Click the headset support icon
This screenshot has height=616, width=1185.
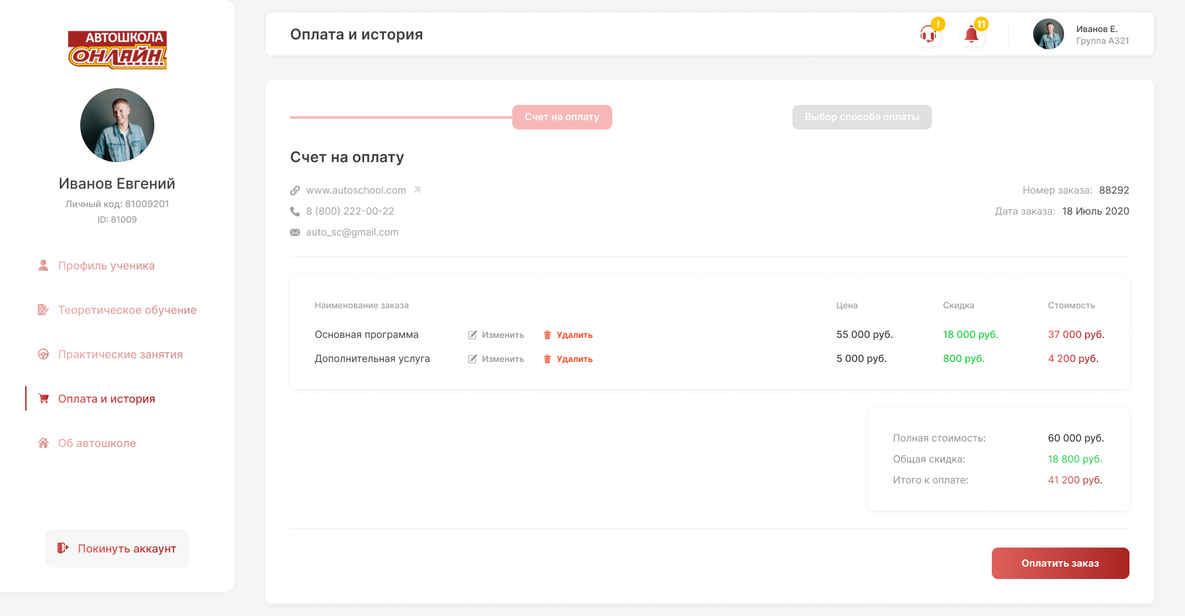928,35
